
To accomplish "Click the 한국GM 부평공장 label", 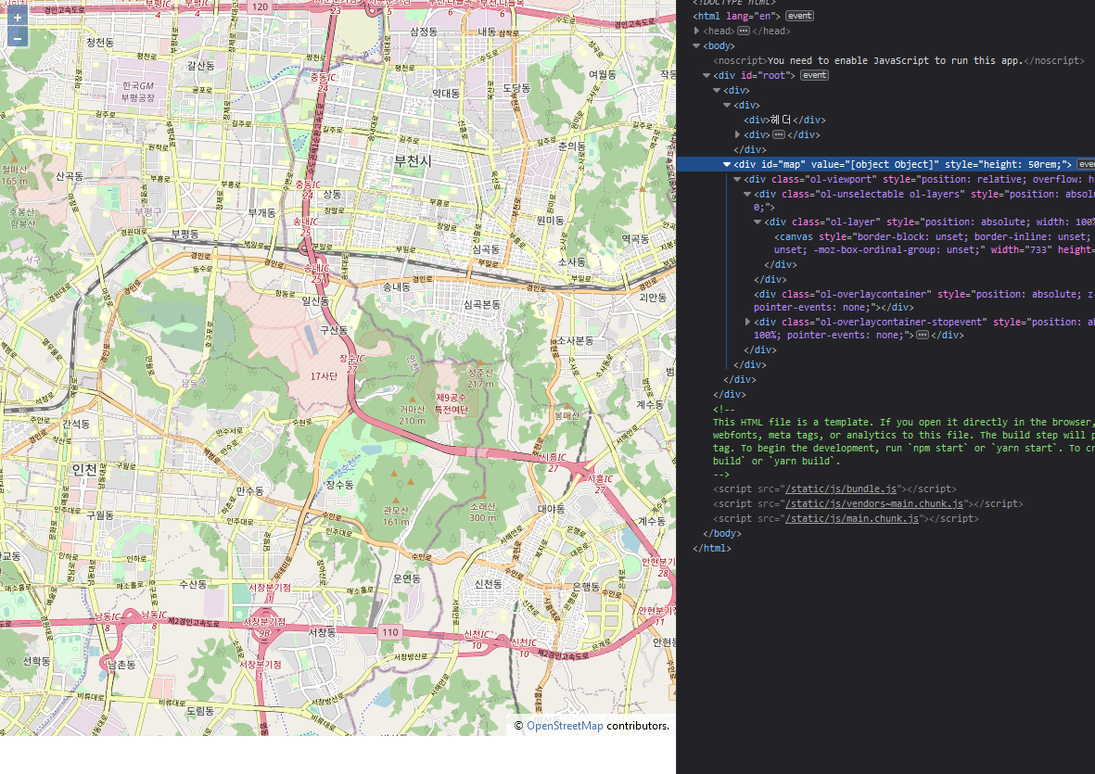I will (x=137, y=92).
